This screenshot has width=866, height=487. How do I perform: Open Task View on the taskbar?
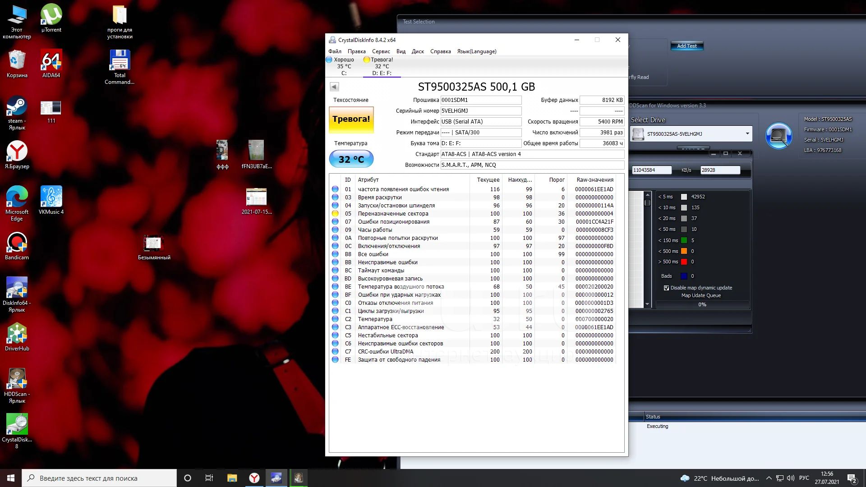pos(209,478)
